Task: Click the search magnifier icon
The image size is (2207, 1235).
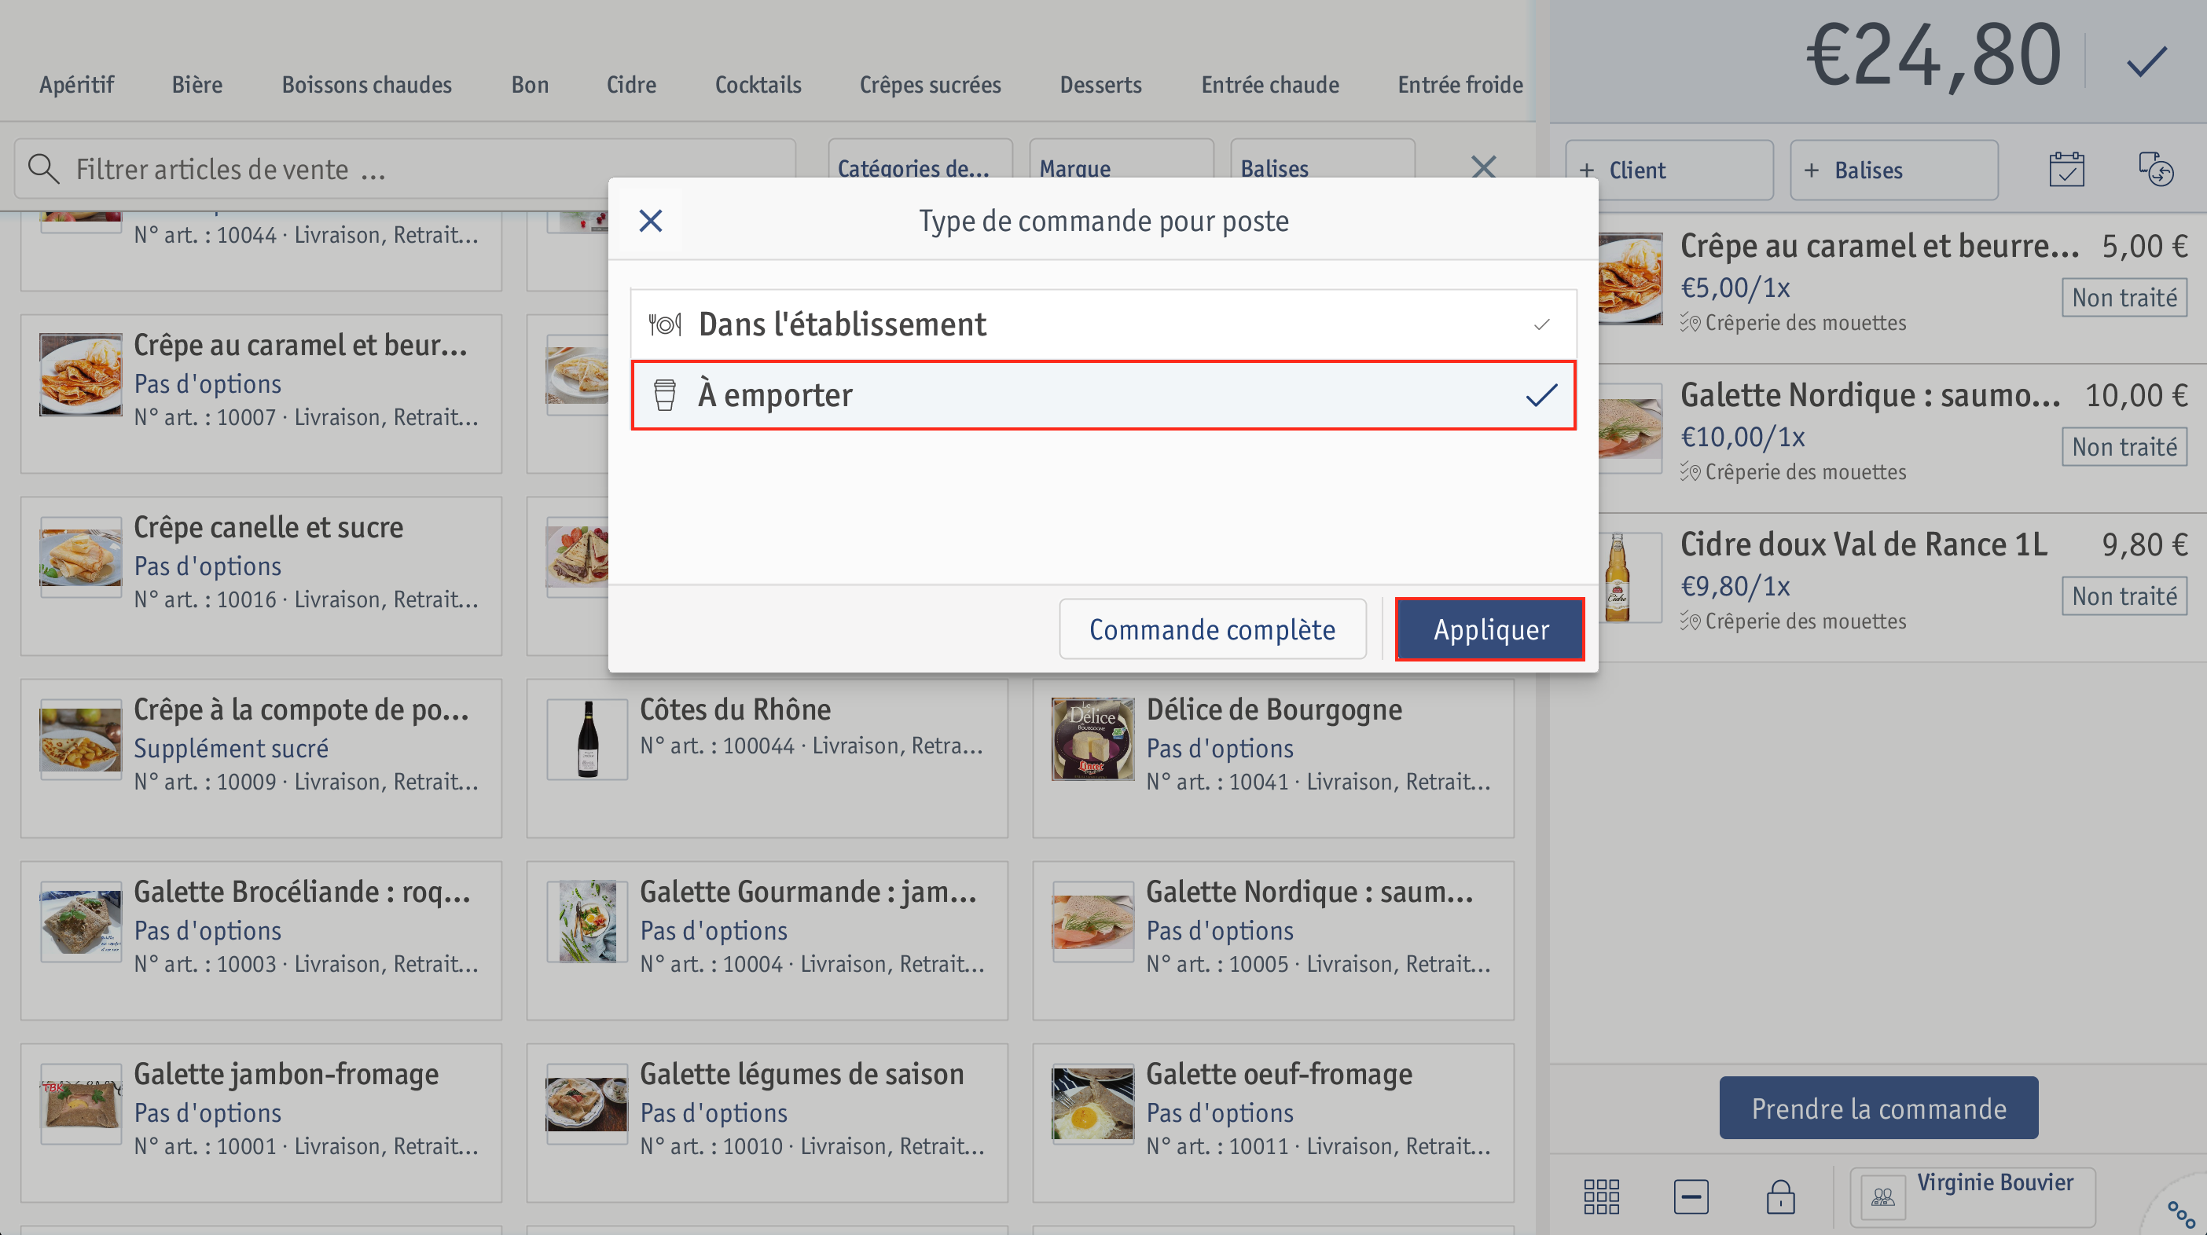Action: tap(43, 169)
